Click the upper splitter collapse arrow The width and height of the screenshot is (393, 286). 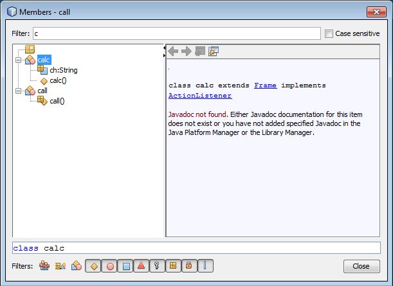tap(165, 48)
